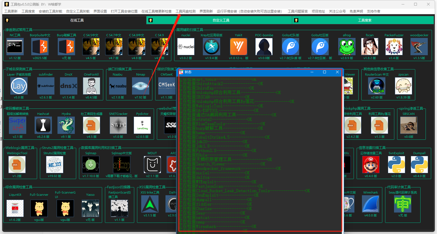Image resolution: width=437 pixels, height=234 pixels.
Task: Open 免责声明 menu item
Action: click(356, 11)
